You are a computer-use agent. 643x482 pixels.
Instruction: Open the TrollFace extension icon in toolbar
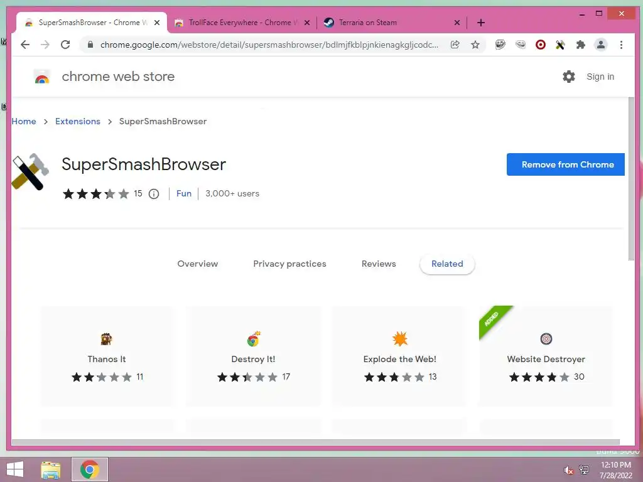pyautogui.click(x=500, y=45)
